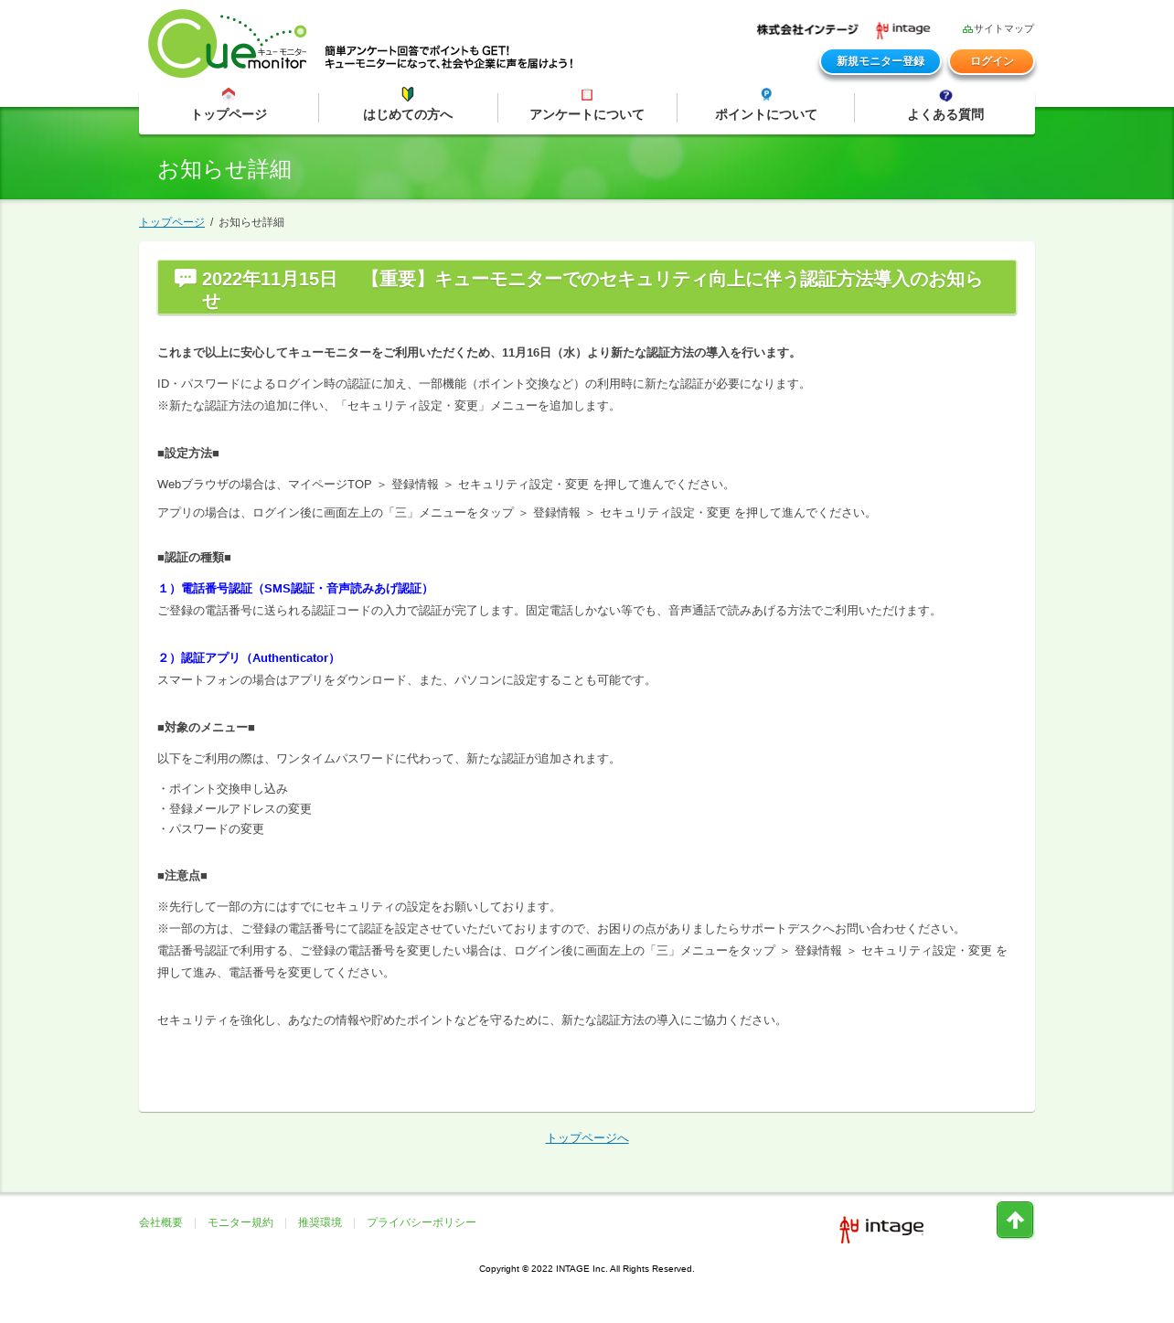Image resolution: width=1174 pixels, height=1323 pixels.
Task: Click the orange ログイン button
Action: click(x=991, y=61)
